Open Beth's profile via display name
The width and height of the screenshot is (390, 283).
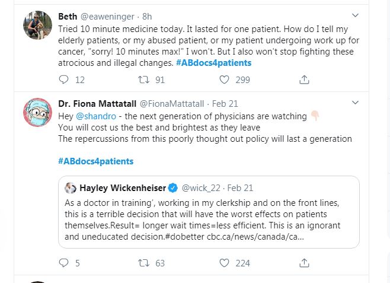[68, 15]
